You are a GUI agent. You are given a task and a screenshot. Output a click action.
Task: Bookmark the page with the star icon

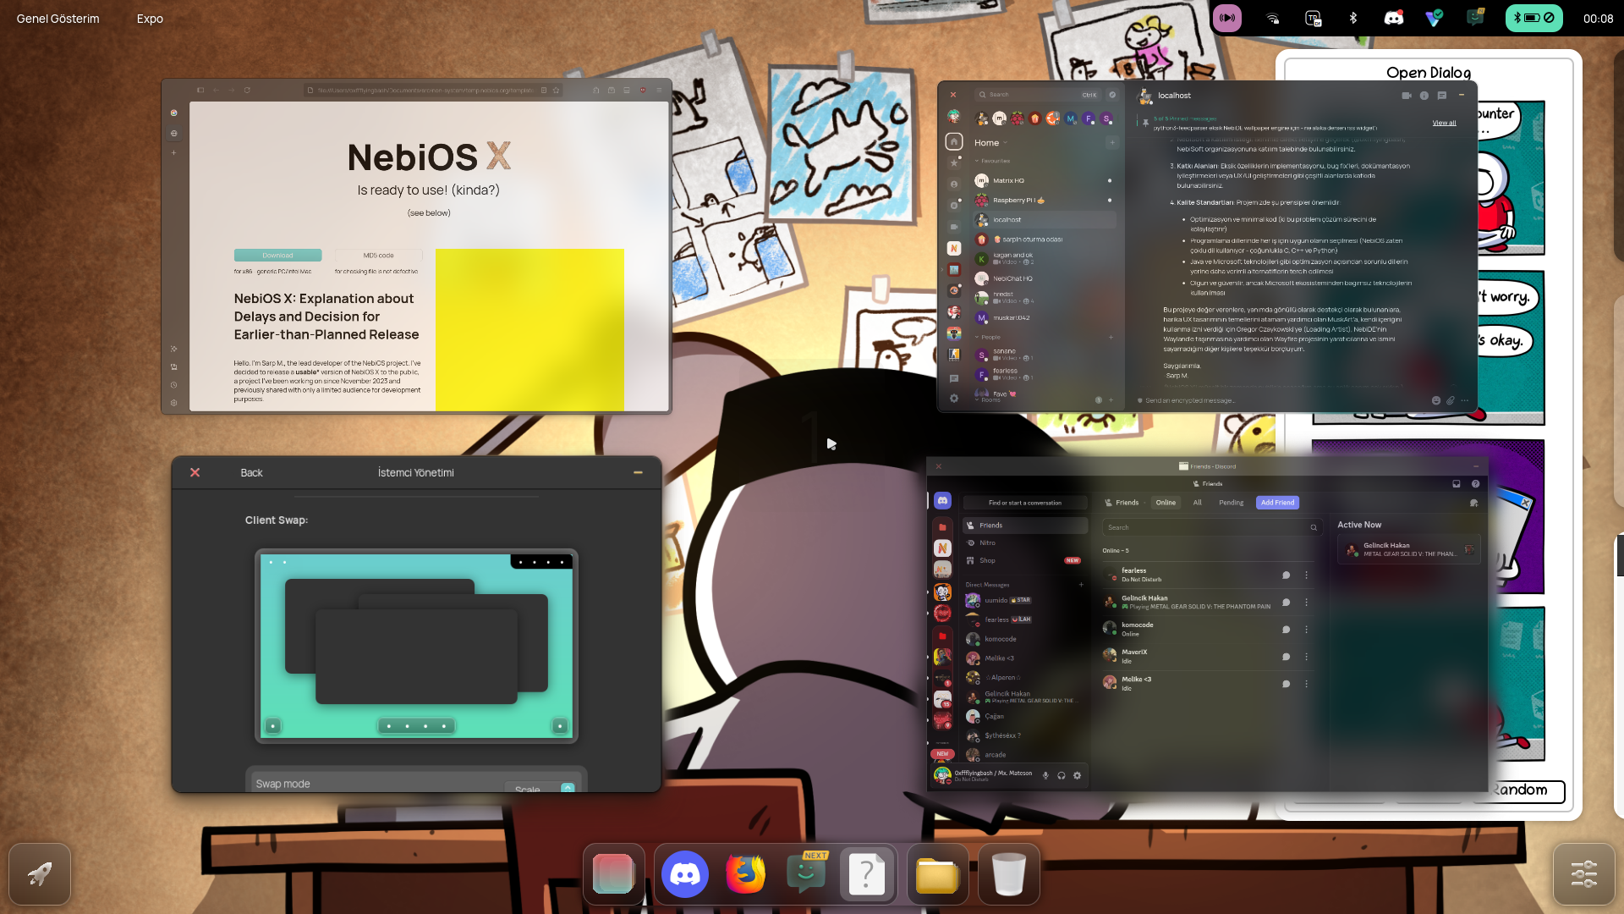[557, 90]
